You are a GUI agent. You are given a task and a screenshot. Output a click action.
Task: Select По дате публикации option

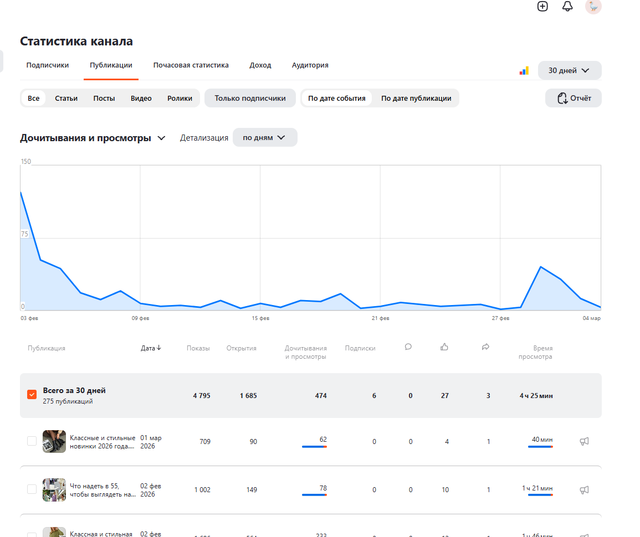(416, 99)
